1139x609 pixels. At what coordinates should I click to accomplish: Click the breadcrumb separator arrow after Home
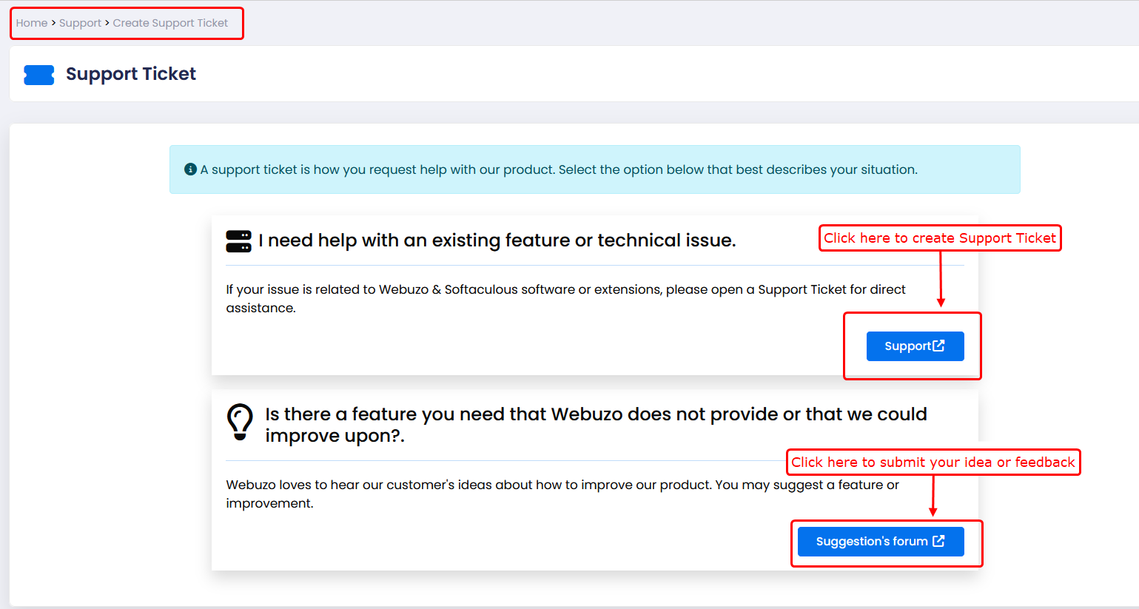(53, 23)
